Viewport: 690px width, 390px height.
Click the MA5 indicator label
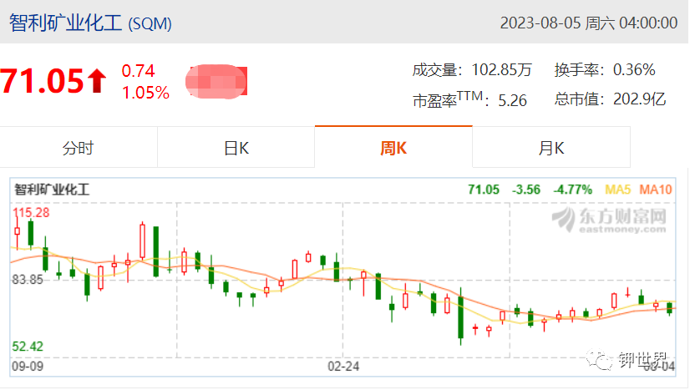(618, 190)
